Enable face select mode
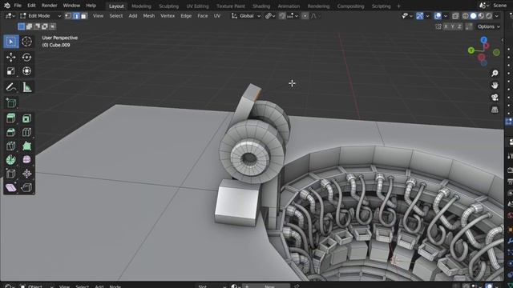Image resolution: width=513 pixels, height=288 pixels. click(84, 16)
